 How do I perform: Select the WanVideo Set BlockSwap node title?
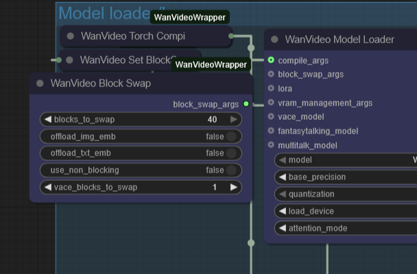[128, 60]
